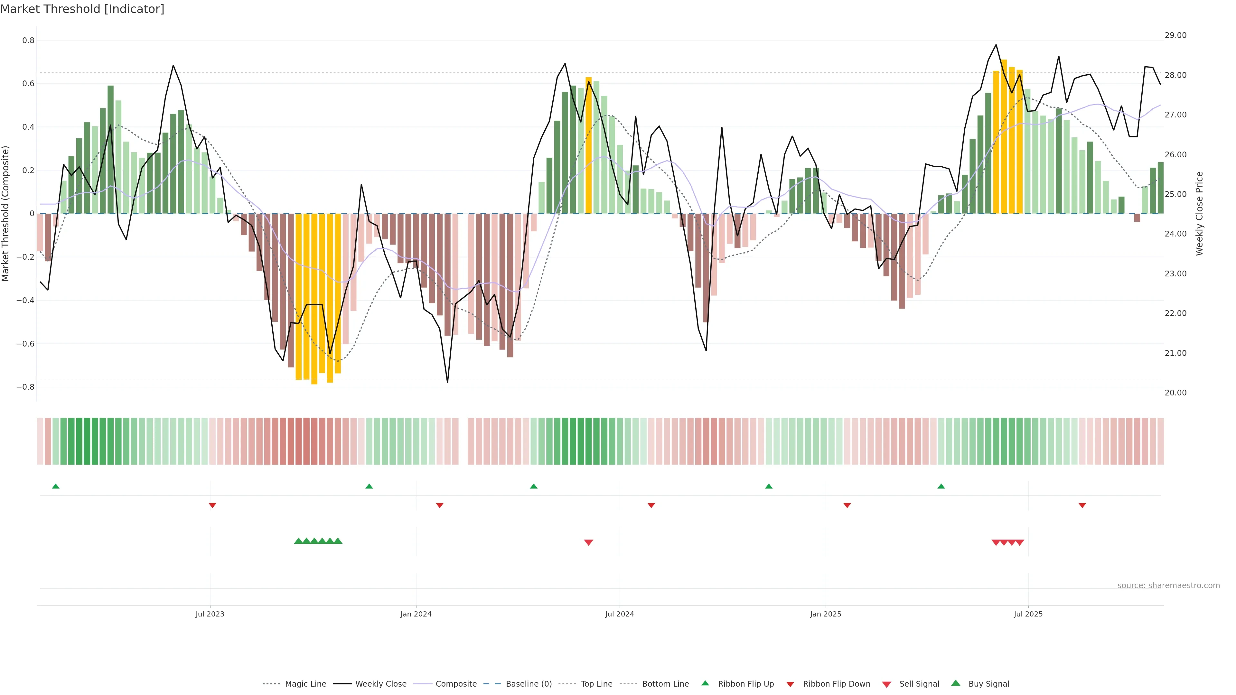The image size is (1236, 695).
Task: Click the Buy Signal legend triangle icon
Action: pyautogui.click(x=956, y=683)
